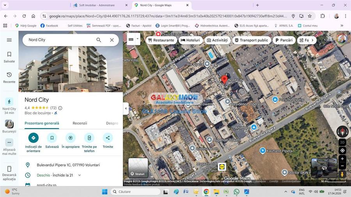
Task: Send to phone via Trimite pe telefon
Action: [x=89, y=138]
